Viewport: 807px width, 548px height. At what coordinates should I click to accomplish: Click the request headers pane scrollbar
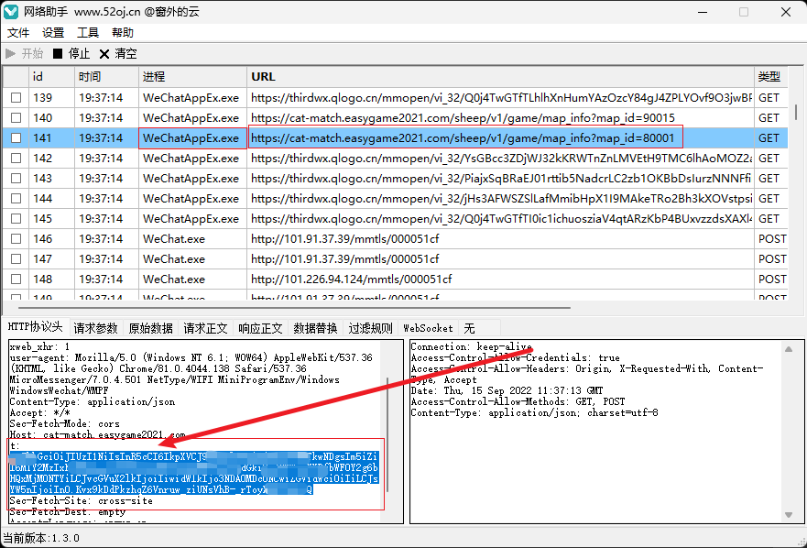(x=387, y=434)
